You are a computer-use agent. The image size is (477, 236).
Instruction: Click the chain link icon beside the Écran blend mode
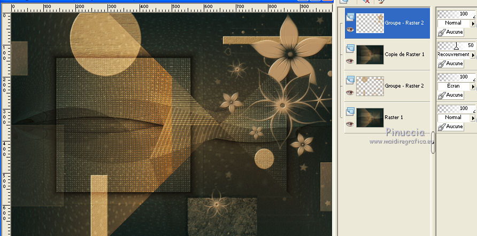(x=442, y=95)
